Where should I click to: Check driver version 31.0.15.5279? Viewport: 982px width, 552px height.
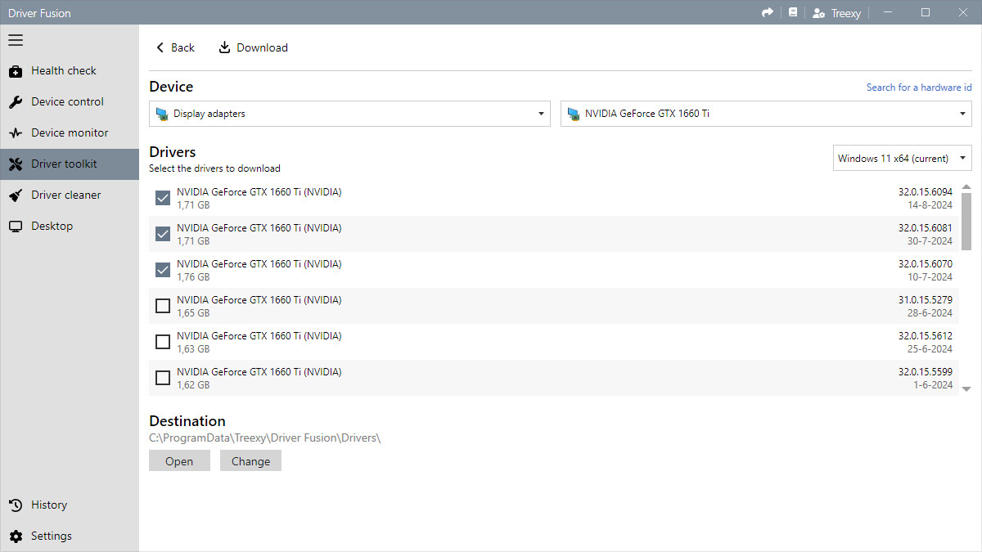tap(163, 306)
